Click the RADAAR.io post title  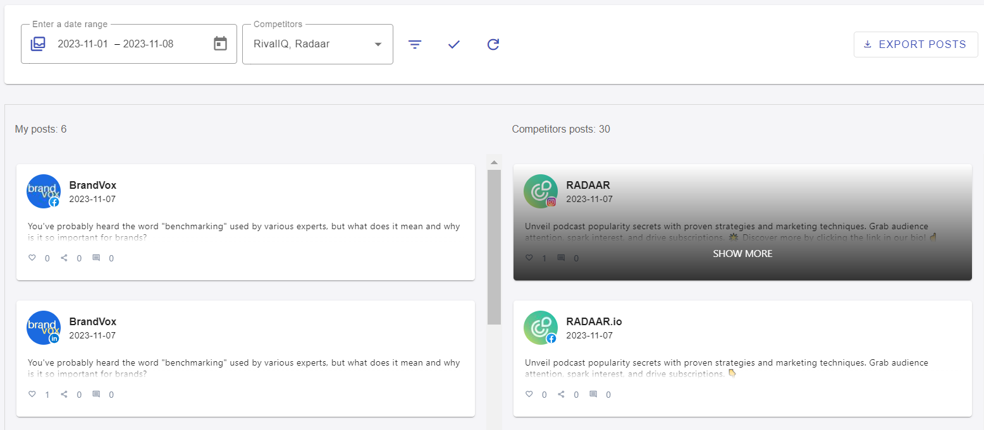[x=594, y=321]
